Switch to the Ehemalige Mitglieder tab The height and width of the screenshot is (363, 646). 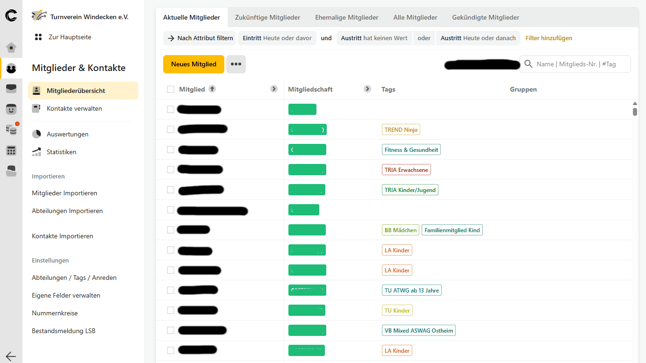pyautogui.click(x=346, y=17)
